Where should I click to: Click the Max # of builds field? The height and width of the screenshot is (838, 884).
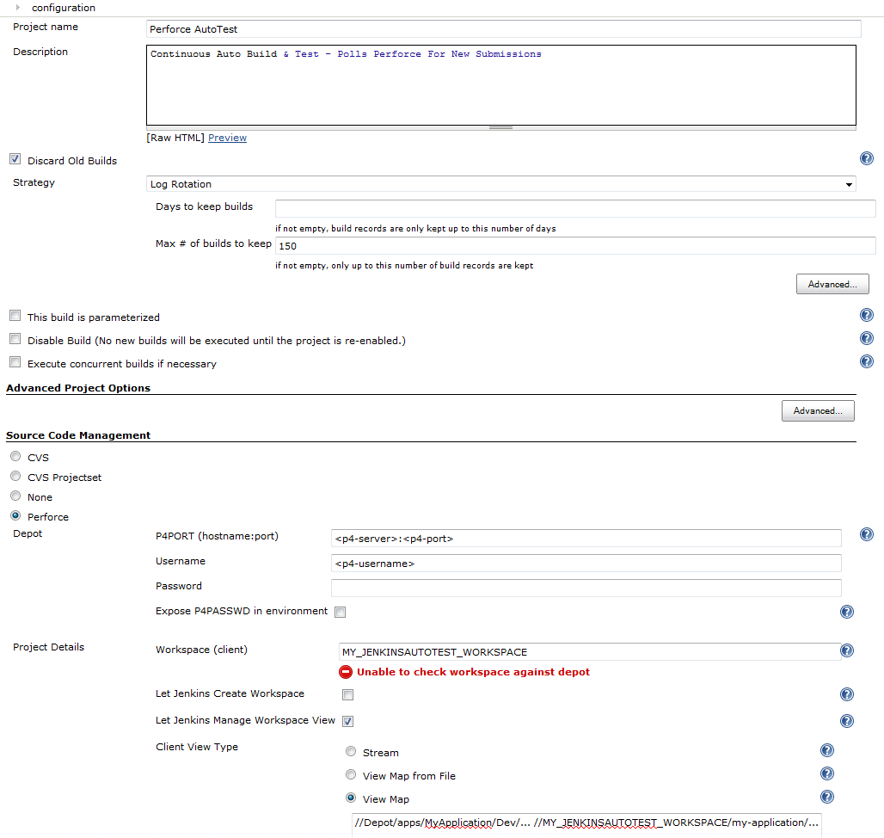point(575,245)
